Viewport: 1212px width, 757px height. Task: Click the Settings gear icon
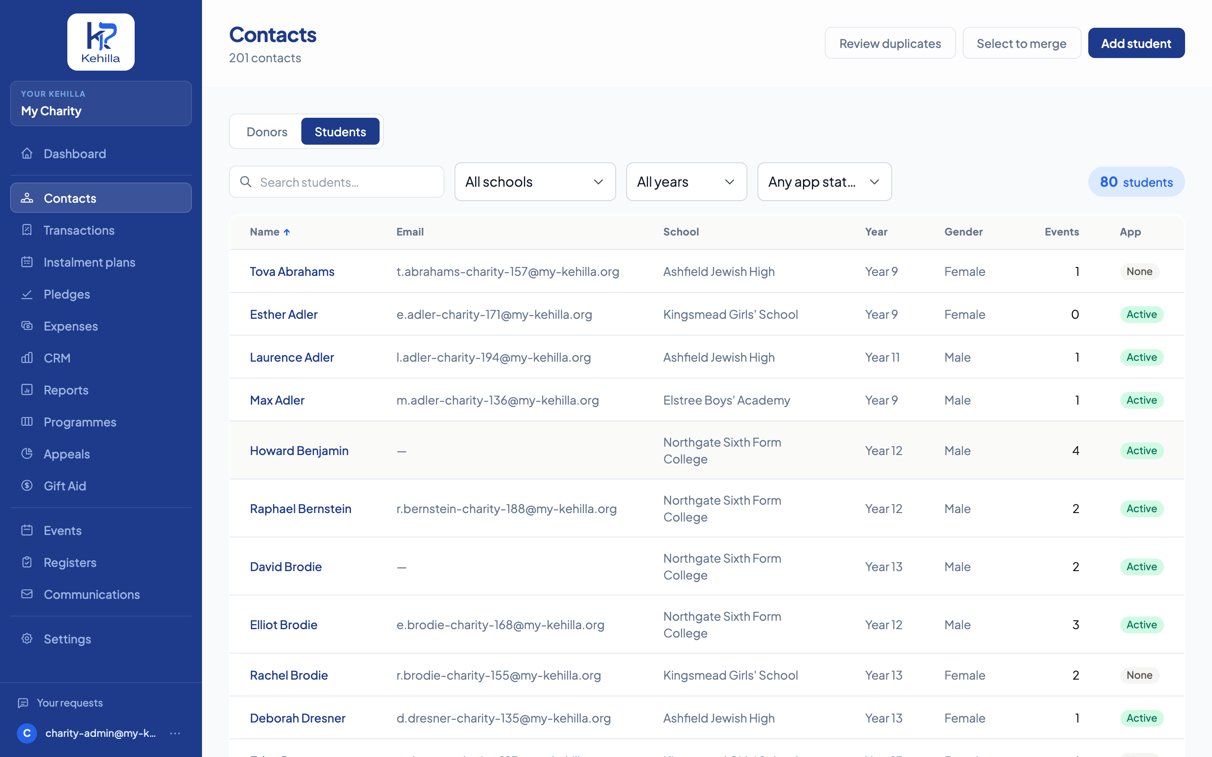tap(27, 639)
